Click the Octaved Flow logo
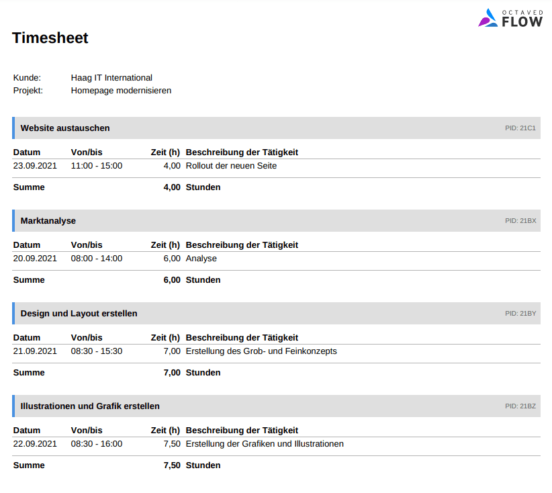 (x=510, y=17)
